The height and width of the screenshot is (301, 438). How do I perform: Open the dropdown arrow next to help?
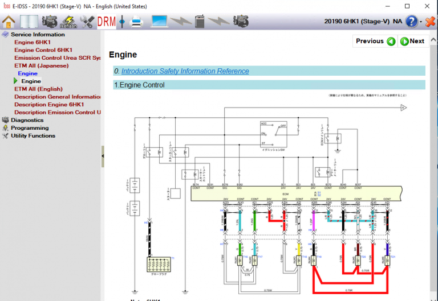(420, 22)
